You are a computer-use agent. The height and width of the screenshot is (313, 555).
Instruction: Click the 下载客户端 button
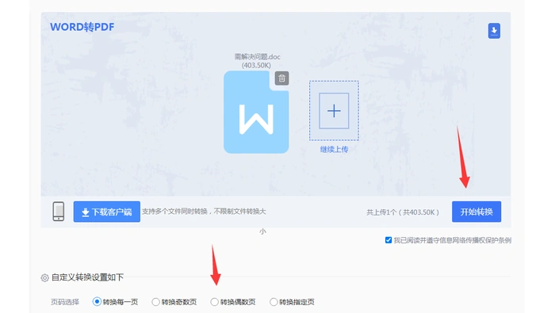coord(107,212)
